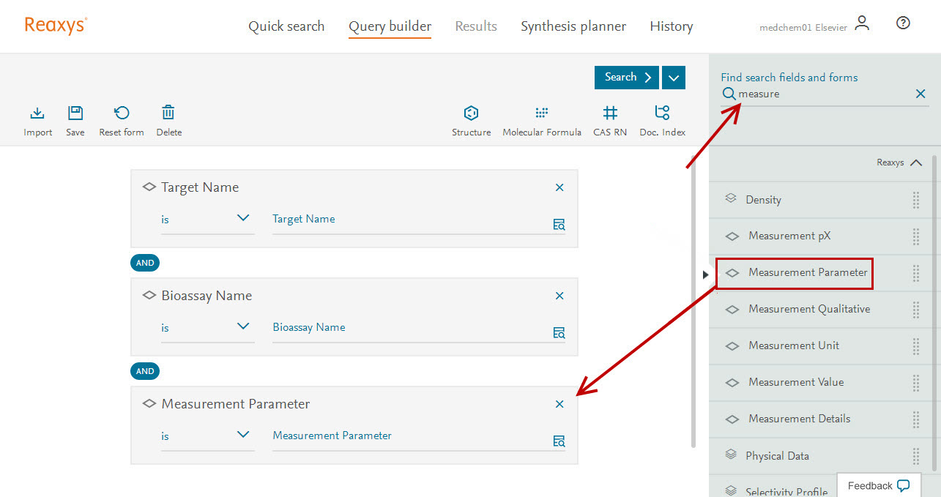941x497 pixels.
Task: Toggle the AND operator above Measurement Parameter
Action: (x=145, y=371)
